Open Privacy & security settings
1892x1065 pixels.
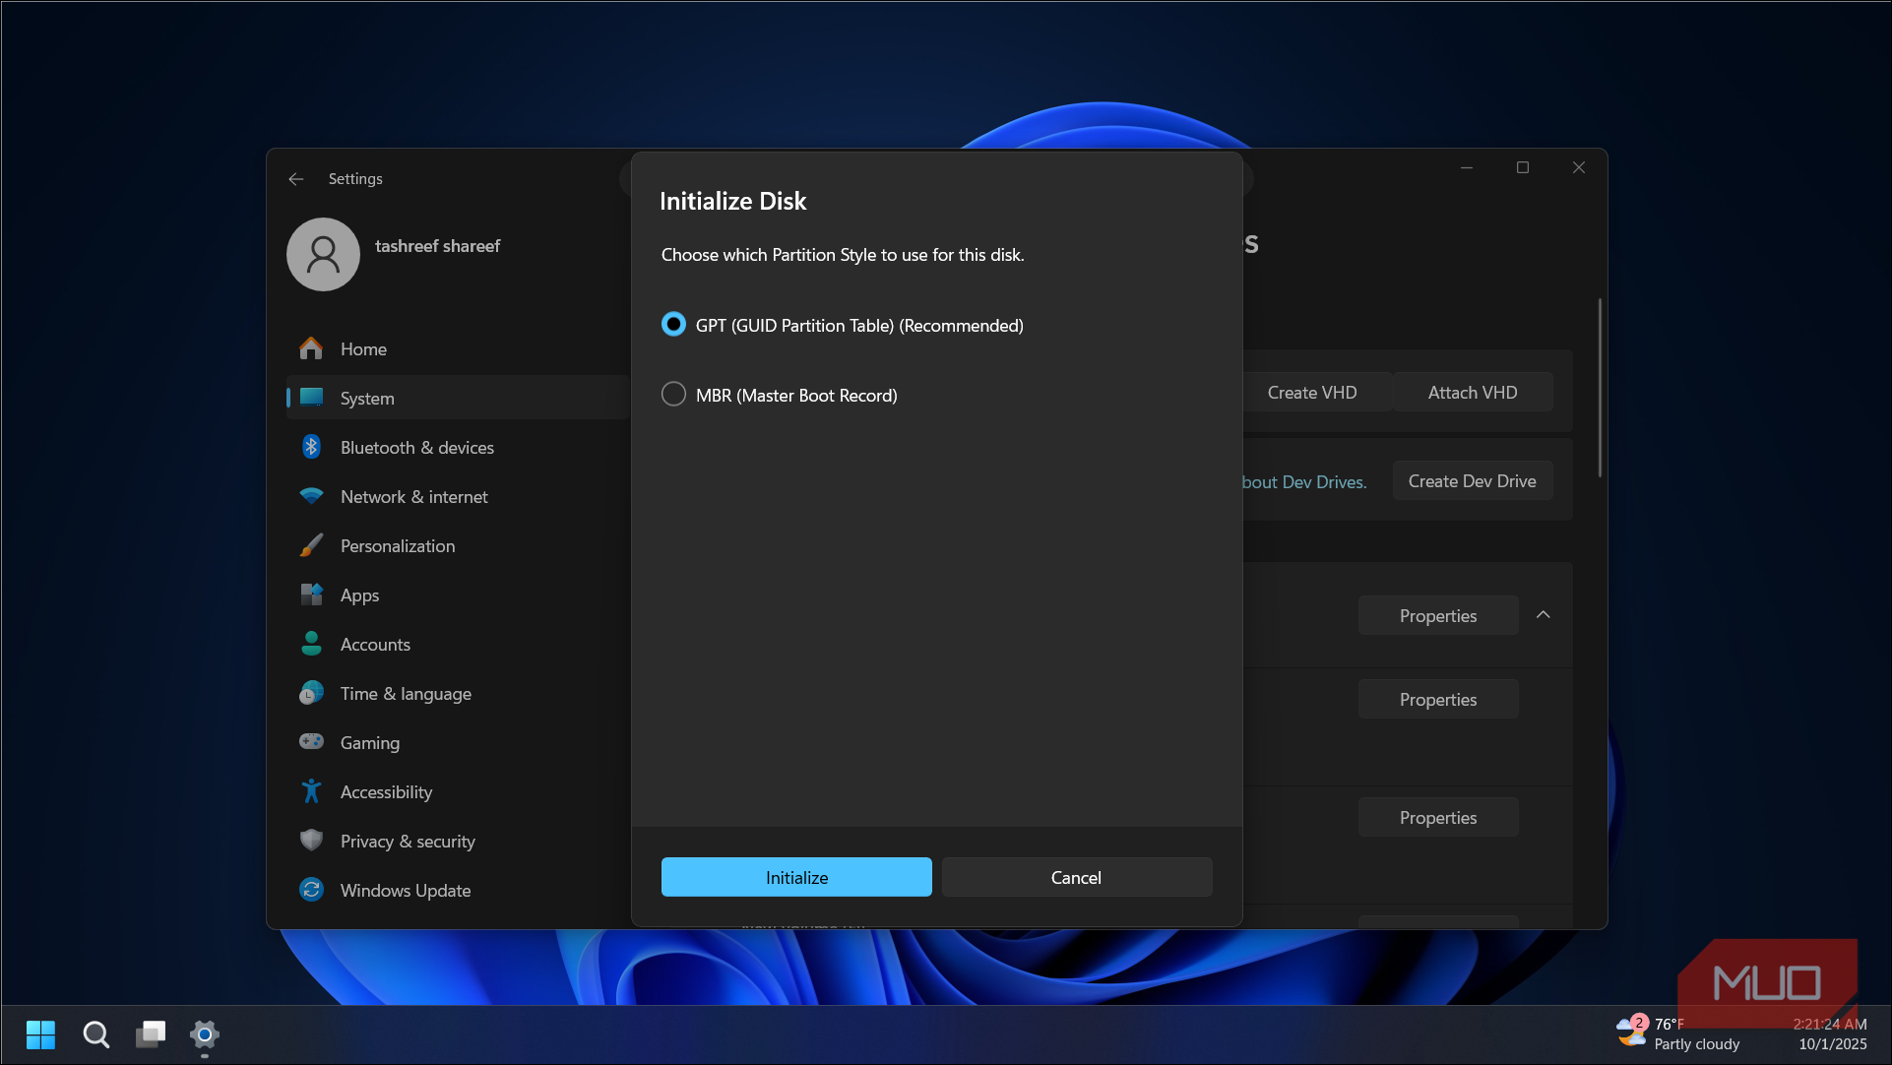pos(458,841)
